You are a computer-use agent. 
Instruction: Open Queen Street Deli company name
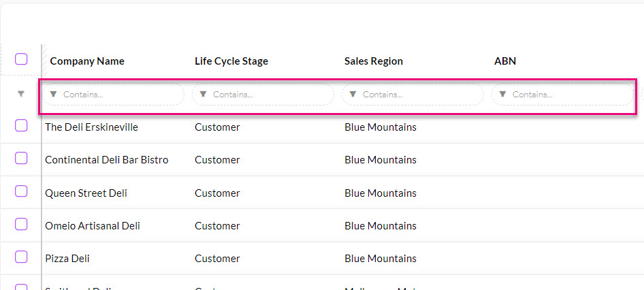86,193
